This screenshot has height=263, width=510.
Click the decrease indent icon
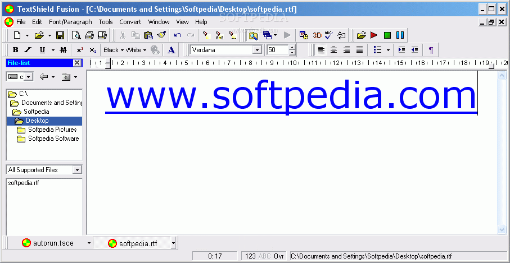click(x=415, y=50)
